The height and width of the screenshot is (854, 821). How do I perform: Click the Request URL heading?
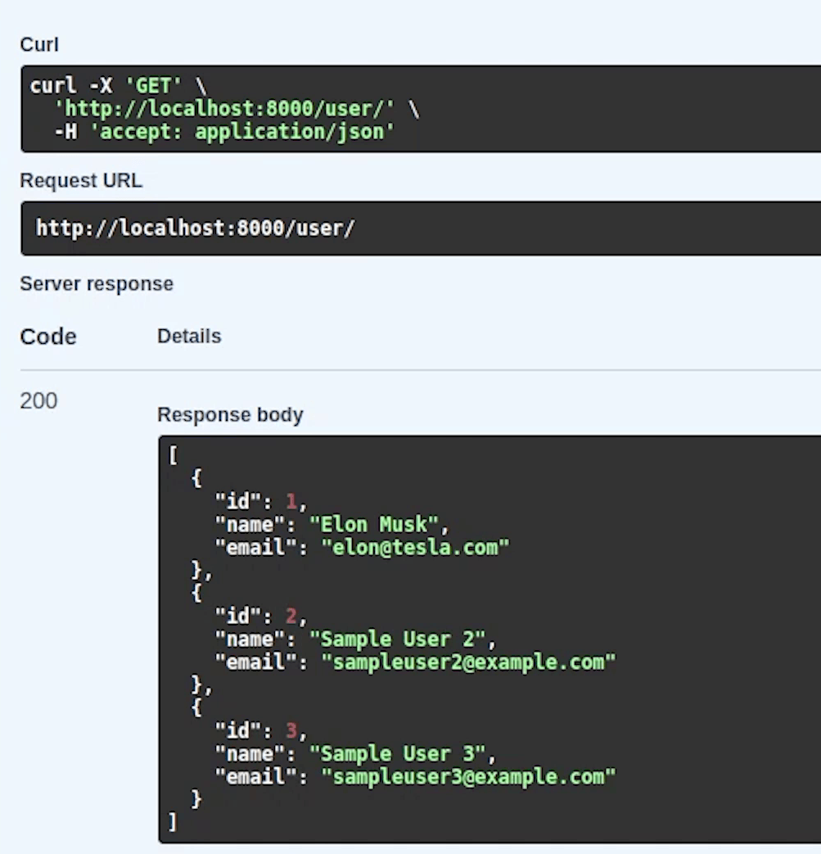(81, 181)
